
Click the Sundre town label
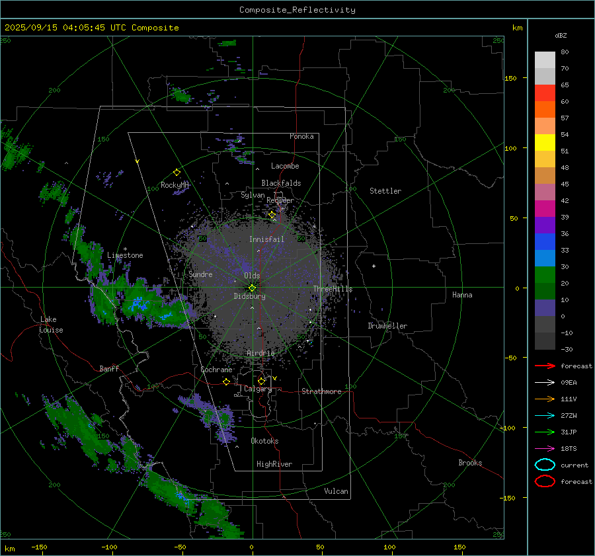[x=200, y=274]
